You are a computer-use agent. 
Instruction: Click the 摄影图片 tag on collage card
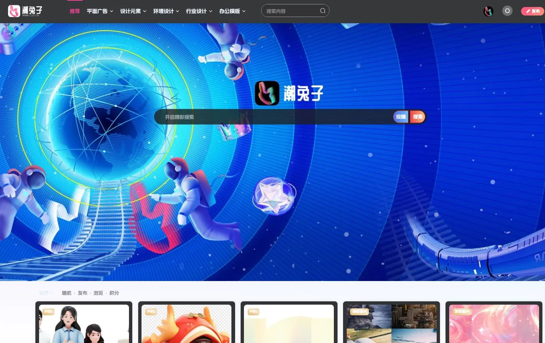(x=359, y=312)
